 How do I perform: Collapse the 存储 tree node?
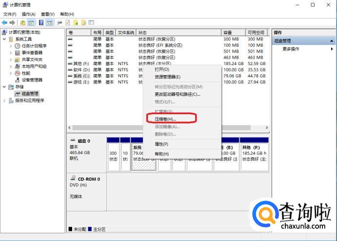4,87
